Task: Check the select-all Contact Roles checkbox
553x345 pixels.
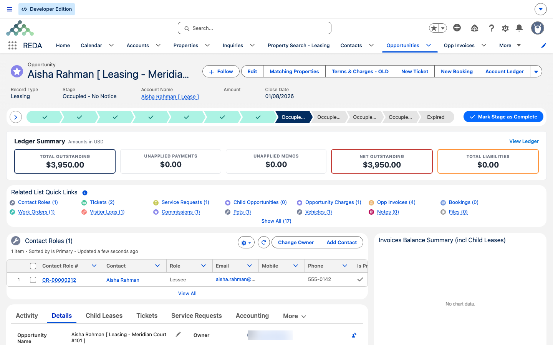Action: [33, 266]
